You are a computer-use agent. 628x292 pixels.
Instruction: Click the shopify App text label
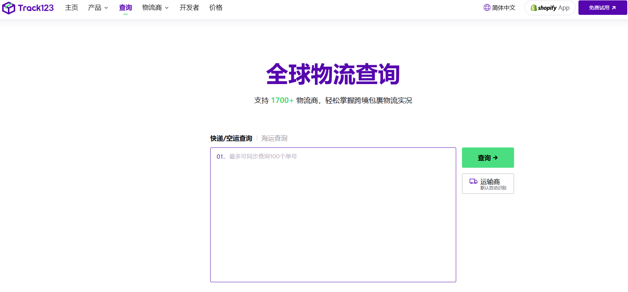553,8
